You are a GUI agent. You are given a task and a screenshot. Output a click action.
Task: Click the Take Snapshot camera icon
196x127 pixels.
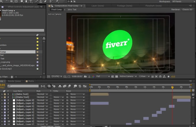coord(85,77)
